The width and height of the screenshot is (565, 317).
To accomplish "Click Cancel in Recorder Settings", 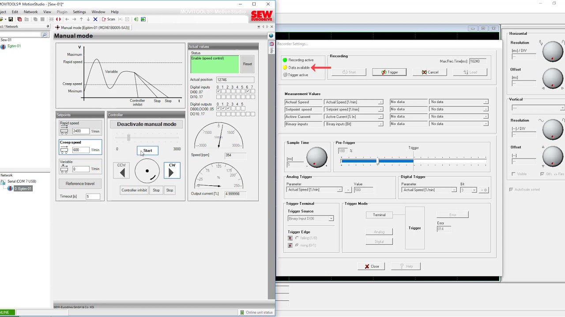I will point(430,72).
